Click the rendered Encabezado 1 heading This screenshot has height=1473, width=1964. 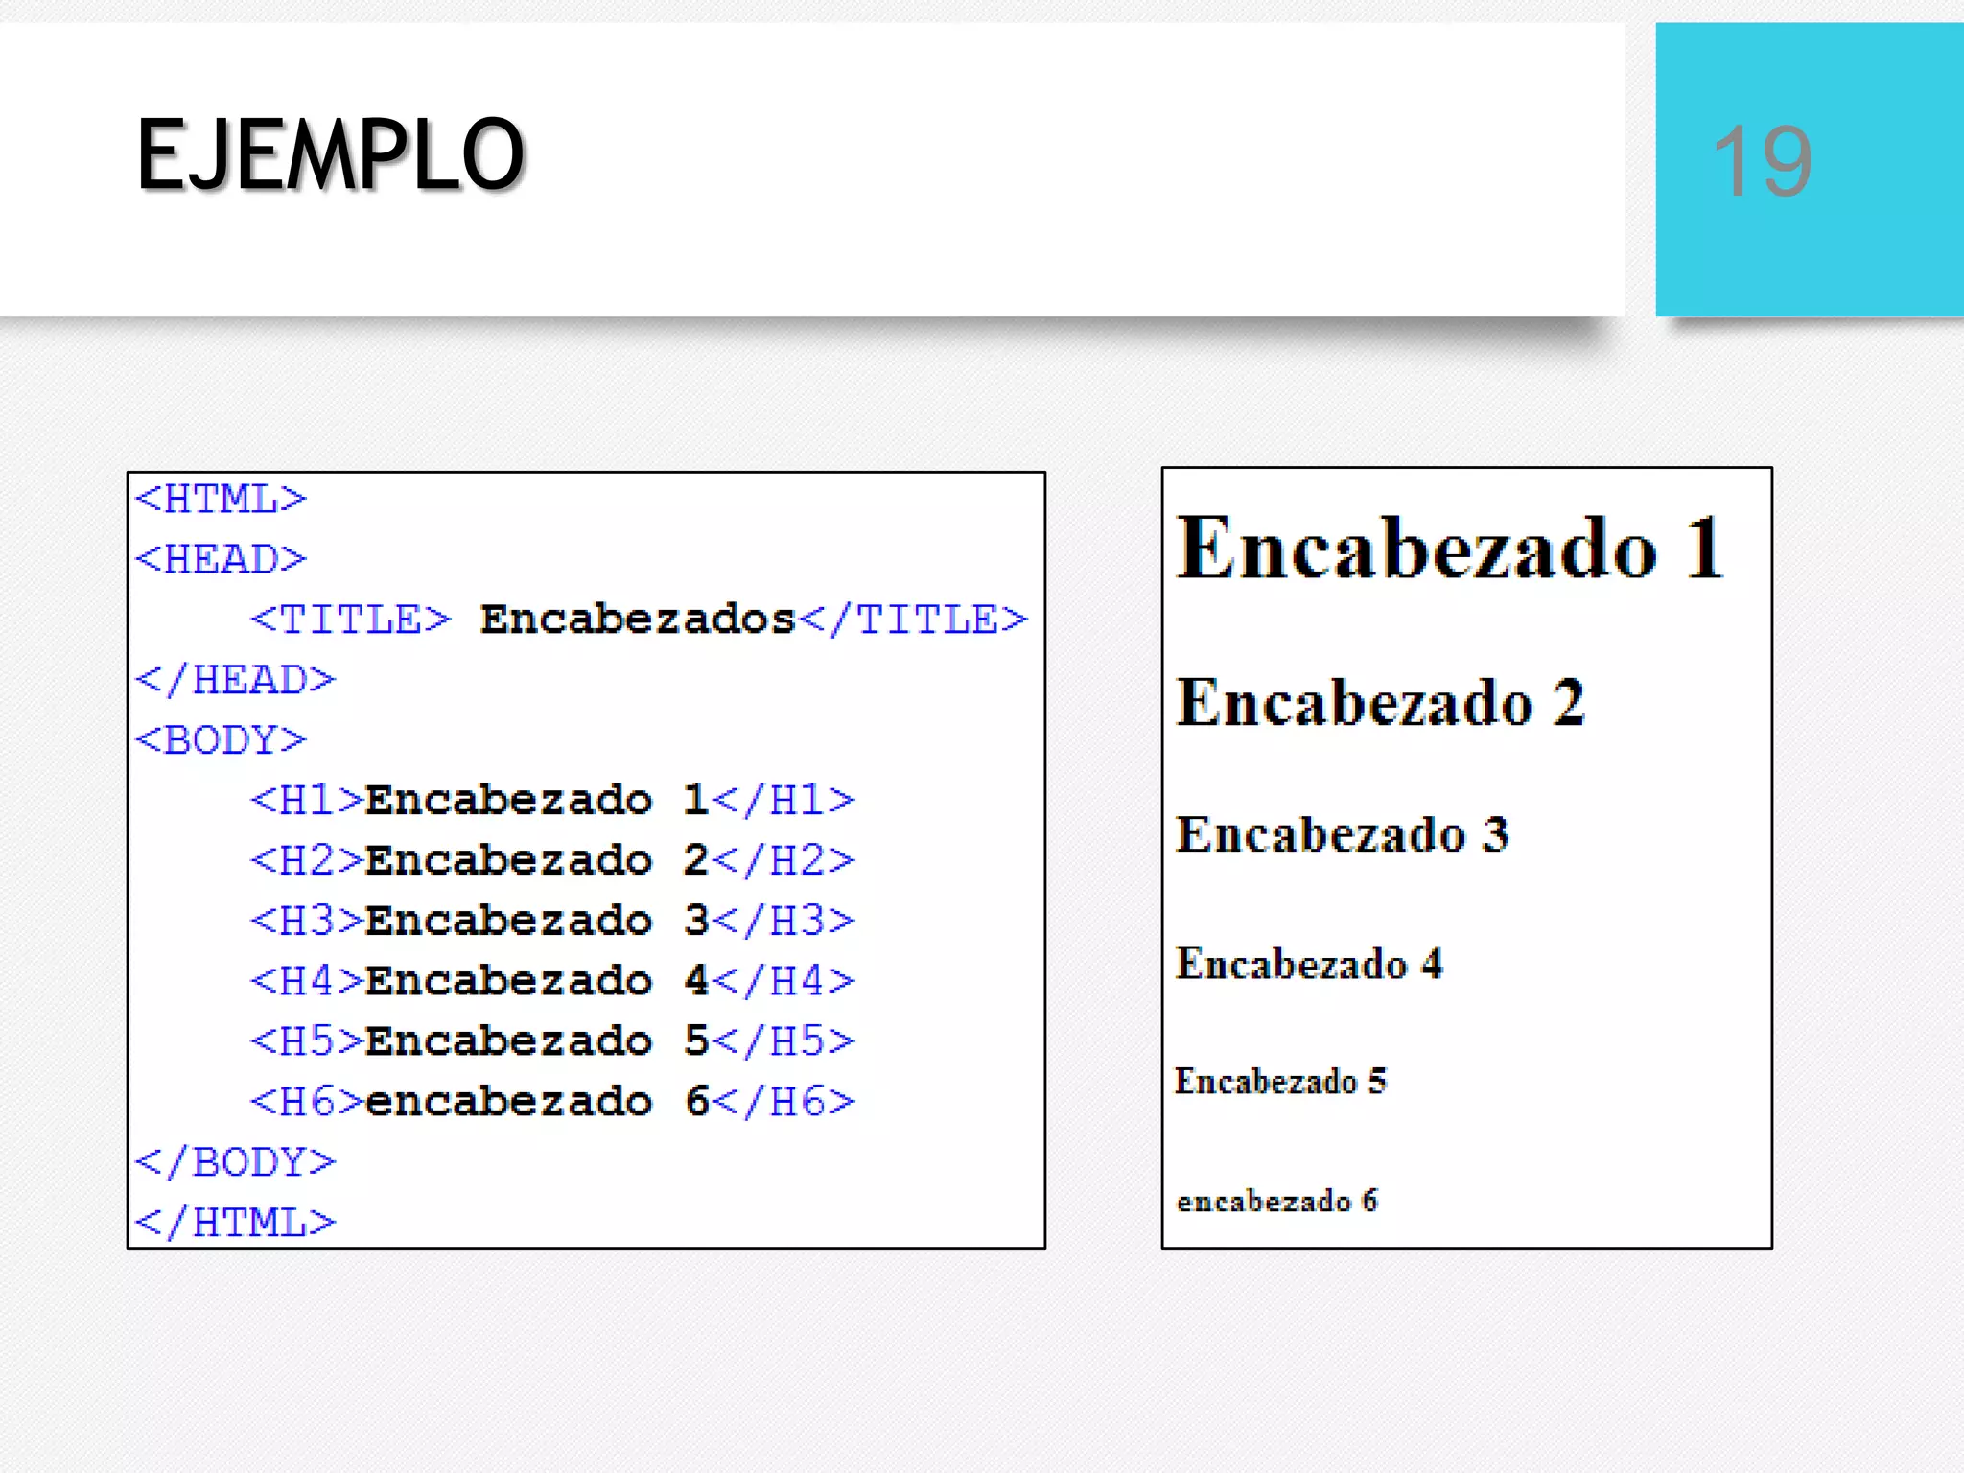coord(1450,548)
